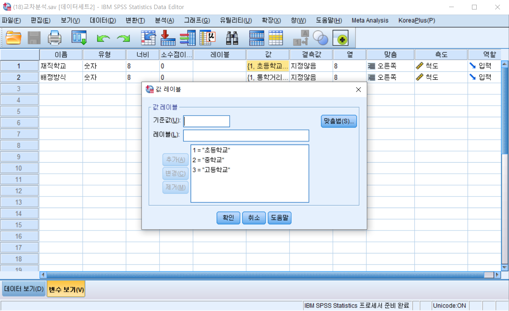
Task: Click the Value labels A/1 toolbar icon
Action: point(301,38)
